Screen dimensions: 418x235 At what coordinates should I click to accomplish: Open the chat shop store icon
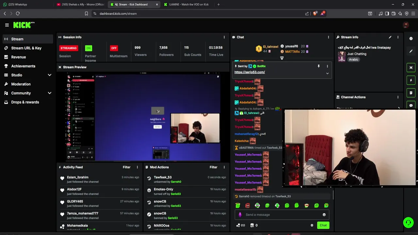pyautogui.click(x=252, y=225)
